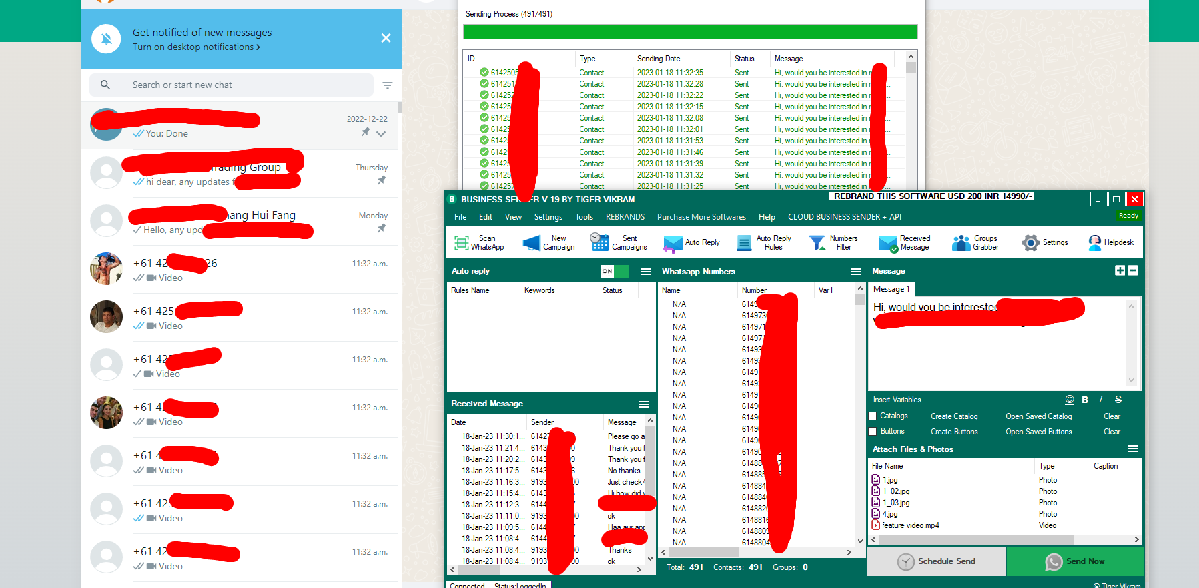Open the REBRANDS menu
This screenshot has width=1199, height=588.
click(625, 217)
